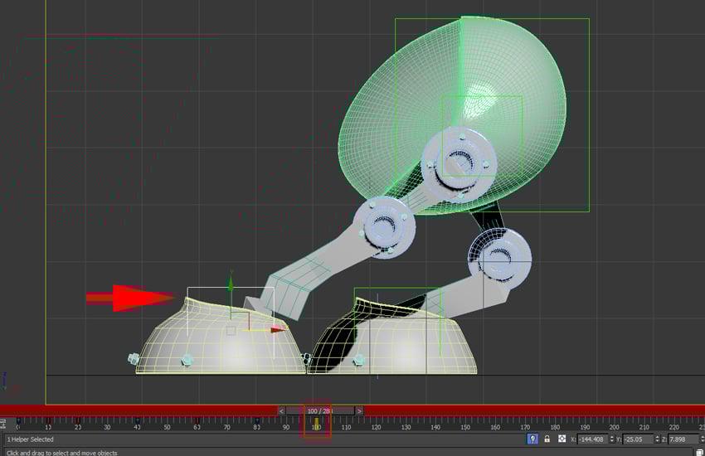Select the upper round hip joint disc
This screenshot has height=456, width=705.
click(459, 163)
